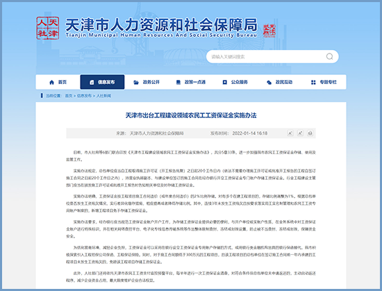Click the paragraph beginning 为优化营商环境

coord(191,255)
